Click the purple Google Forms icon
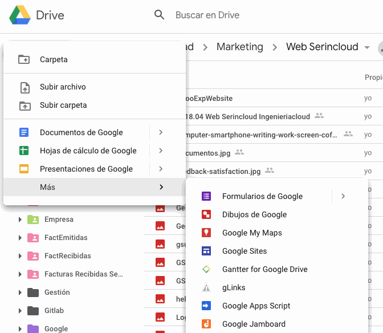Image resolution: width=383 pixels, height=333 pixels. pos(206,196)
